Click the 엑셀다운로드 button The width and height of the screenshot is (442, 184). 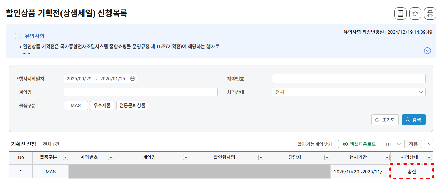[x=359, y=144]
